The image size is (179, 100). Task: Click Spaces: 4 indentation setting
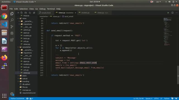[x=149, y=99]
